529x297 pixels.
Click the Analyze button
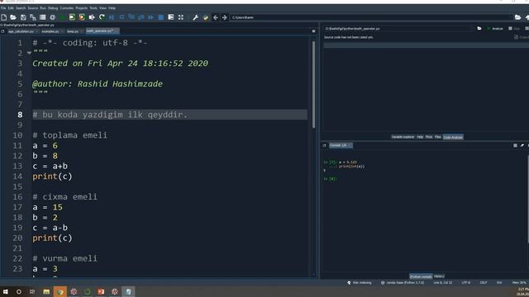pyautogui.click(x=495, y=29)
